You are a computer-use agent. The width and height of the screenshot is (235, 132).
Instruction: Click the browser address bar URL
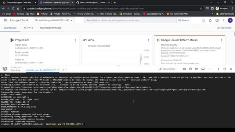coord(85,8)
